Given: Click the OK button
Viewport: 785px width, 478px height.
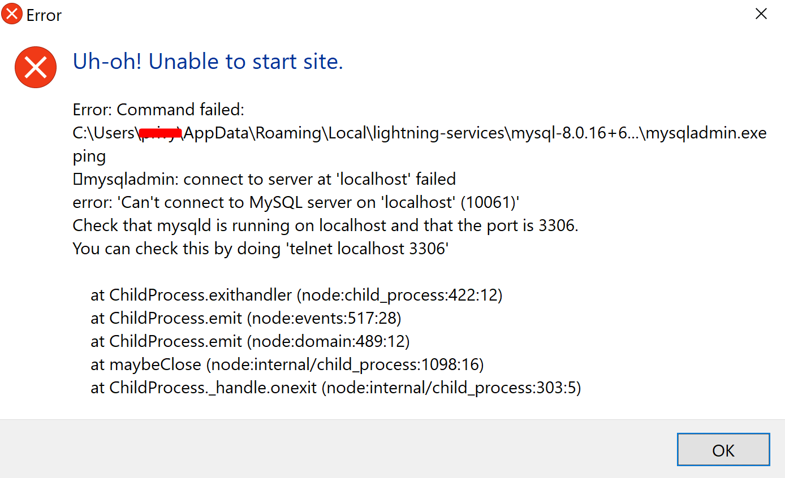Looking at the screenshot, I should [x=723, y=450].
